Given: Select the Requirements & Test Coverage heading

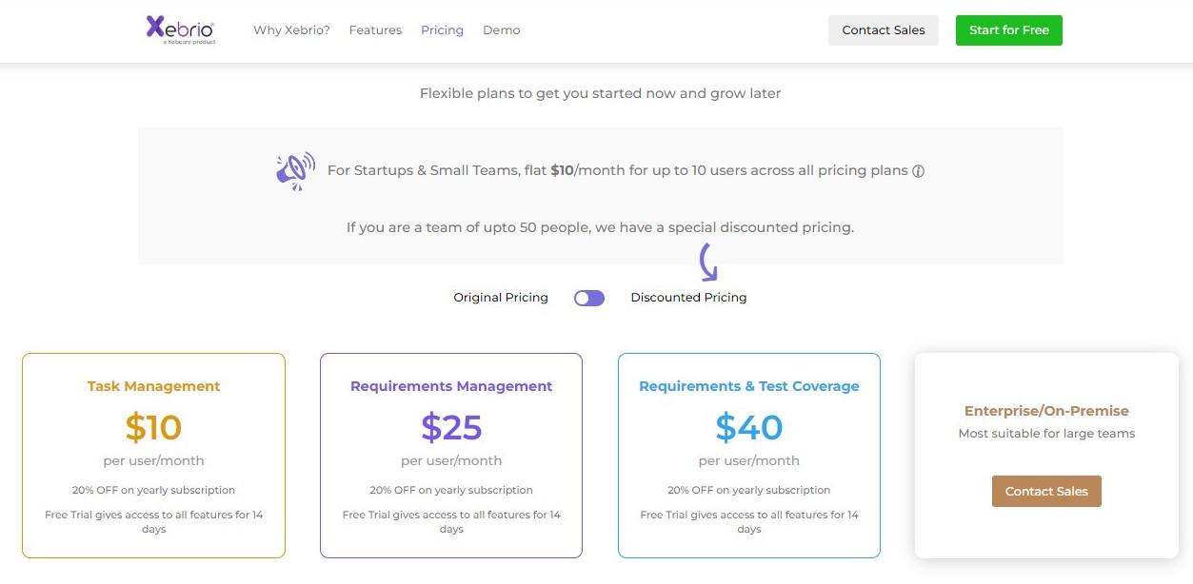Looking at the screenshot, I should pyautogui.click(x=748, y=386).
